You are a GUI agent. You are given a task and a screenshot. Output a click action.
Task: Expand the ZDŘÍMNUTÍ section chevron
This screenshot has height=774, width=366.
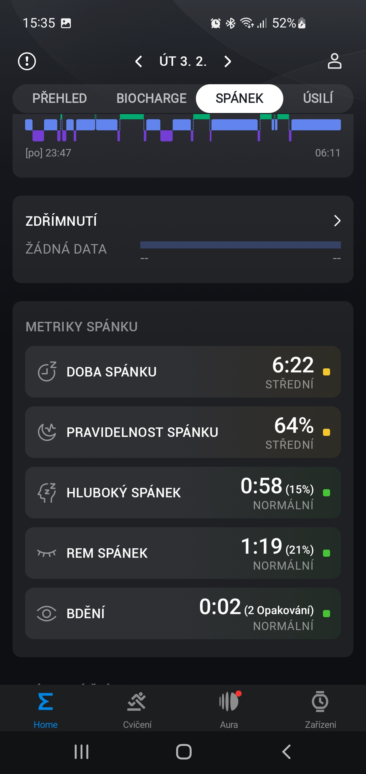pyautogui.click(x=337, y=221)
